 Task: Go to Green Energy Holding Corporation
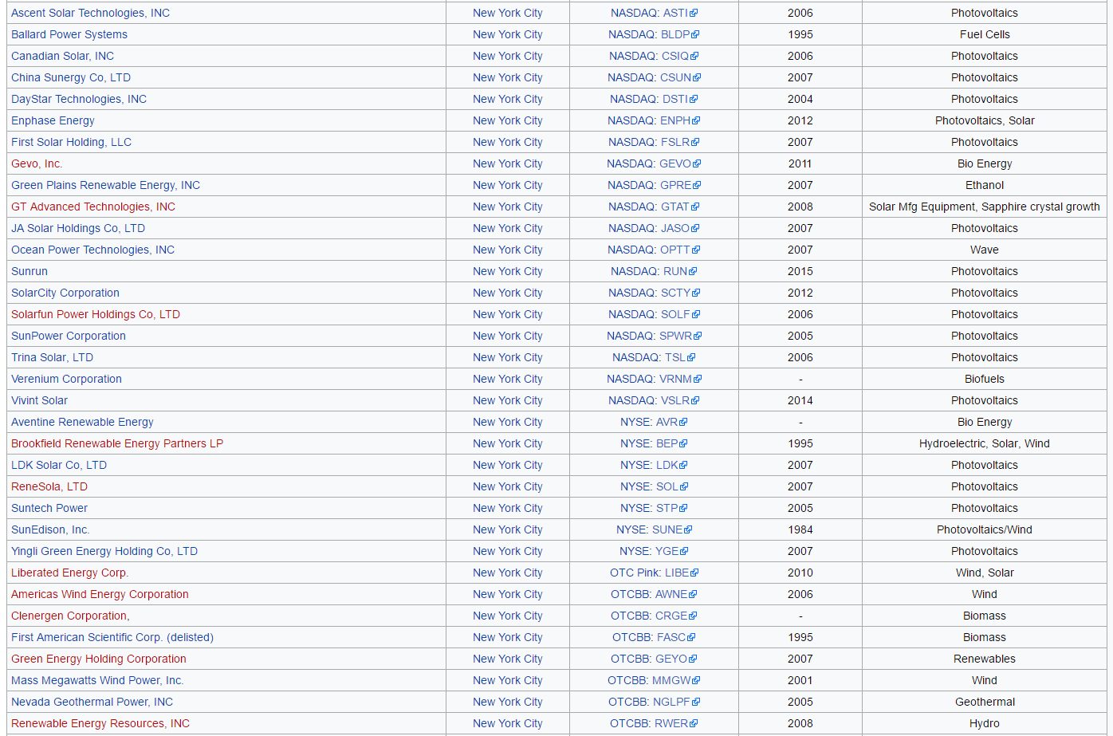99,659
